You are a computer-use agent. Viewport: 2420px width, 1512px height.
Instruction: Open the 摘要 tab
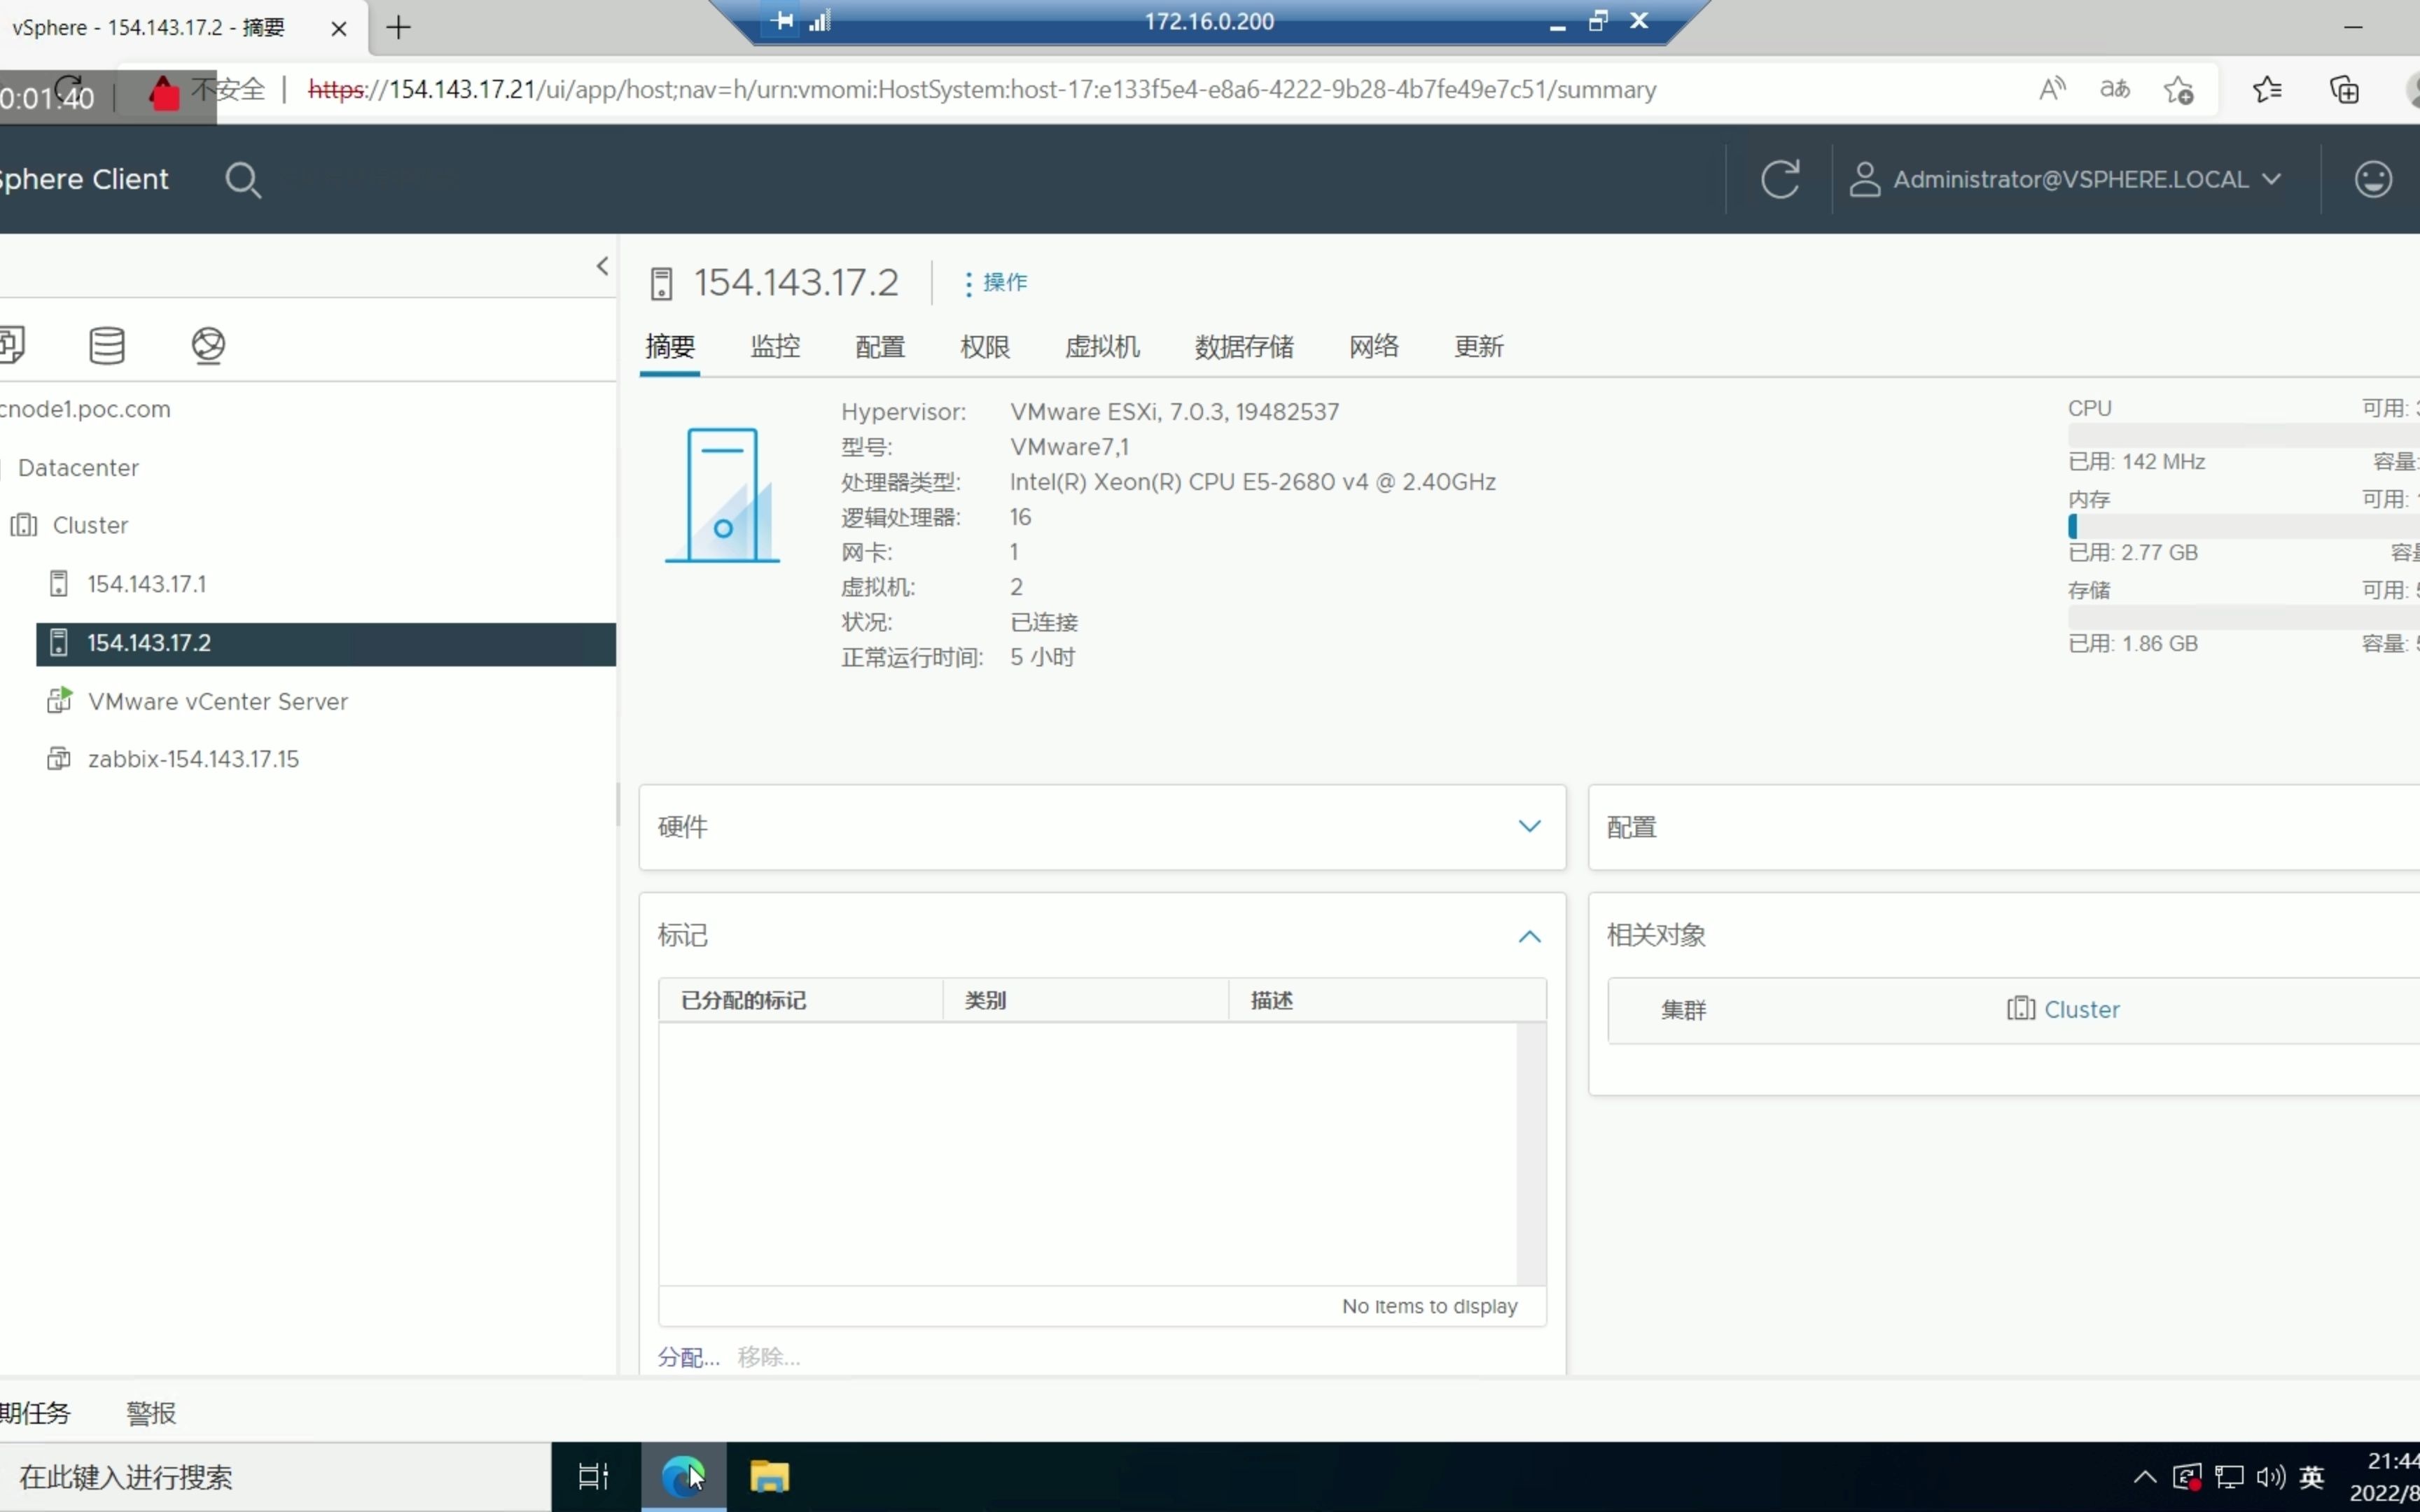point(670,347)
